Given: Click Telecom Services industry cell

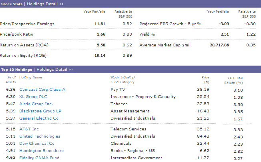Looking at the screenshot, I should [128, 129].
